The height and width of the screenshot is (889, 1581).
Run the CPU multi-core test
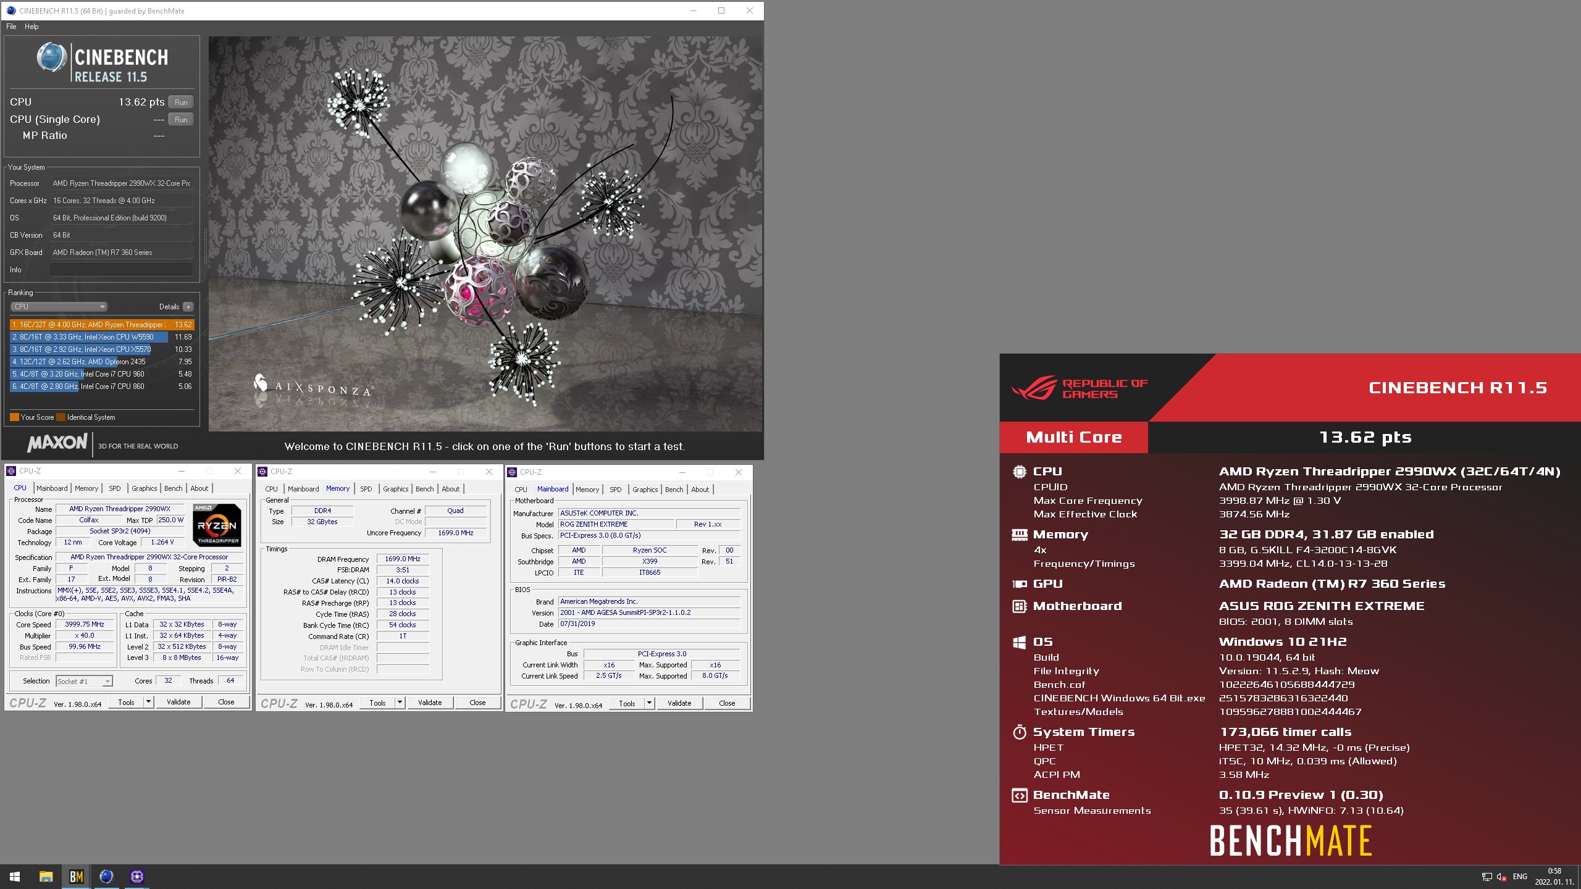point(181,102)
